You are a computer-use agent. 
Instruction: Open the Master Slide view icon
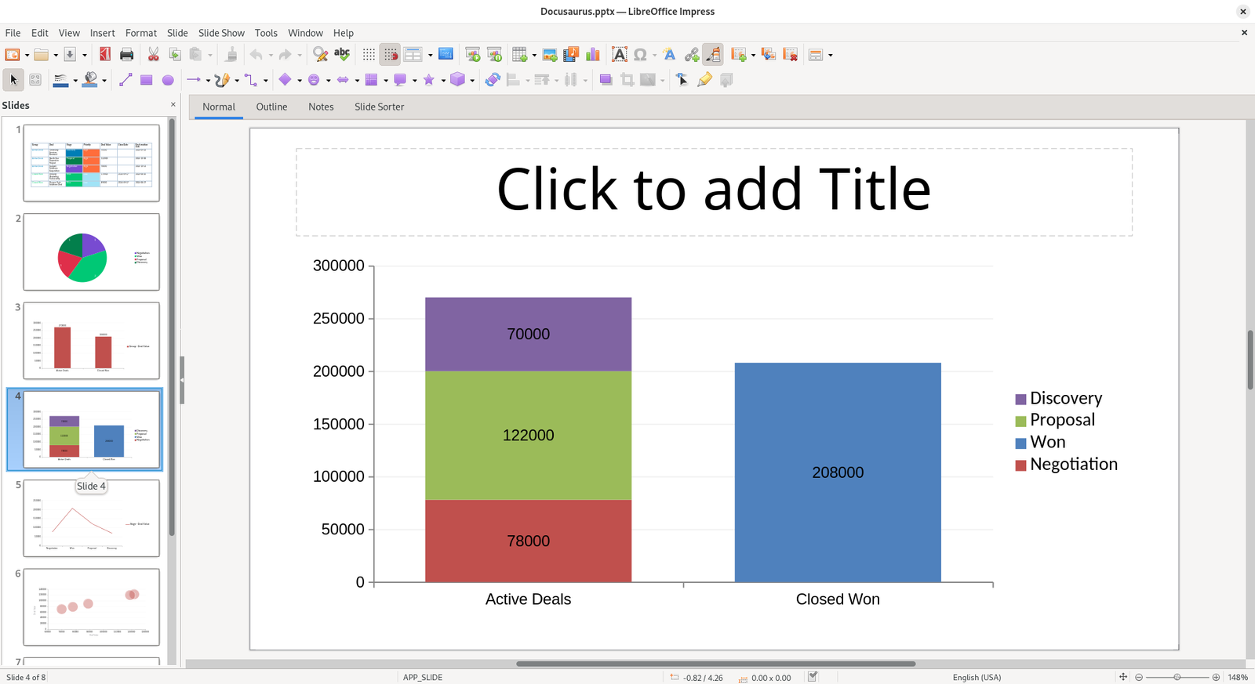coord(446,54)
